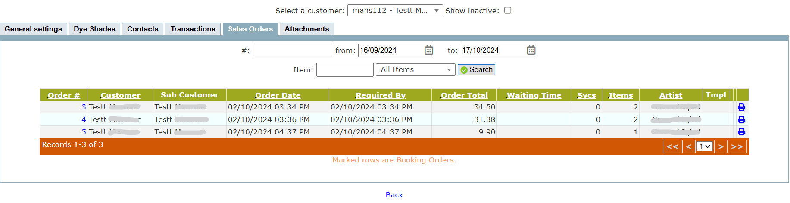This screenshot has width=790, height=203.
Task: Print sales order 5 using printer icon
Action: tap(741, 132)
